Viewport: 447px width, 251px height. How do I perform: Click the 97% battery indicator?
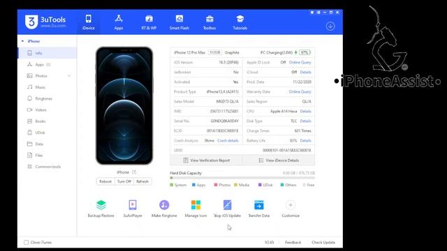coord(305,53)
